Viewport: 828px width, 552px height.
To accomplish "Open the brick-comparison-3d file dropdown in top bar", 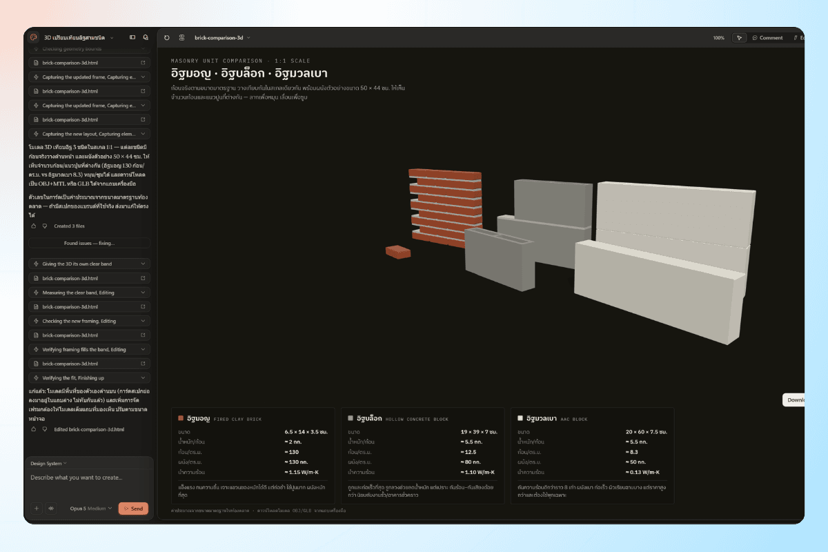I will [222, 37].
